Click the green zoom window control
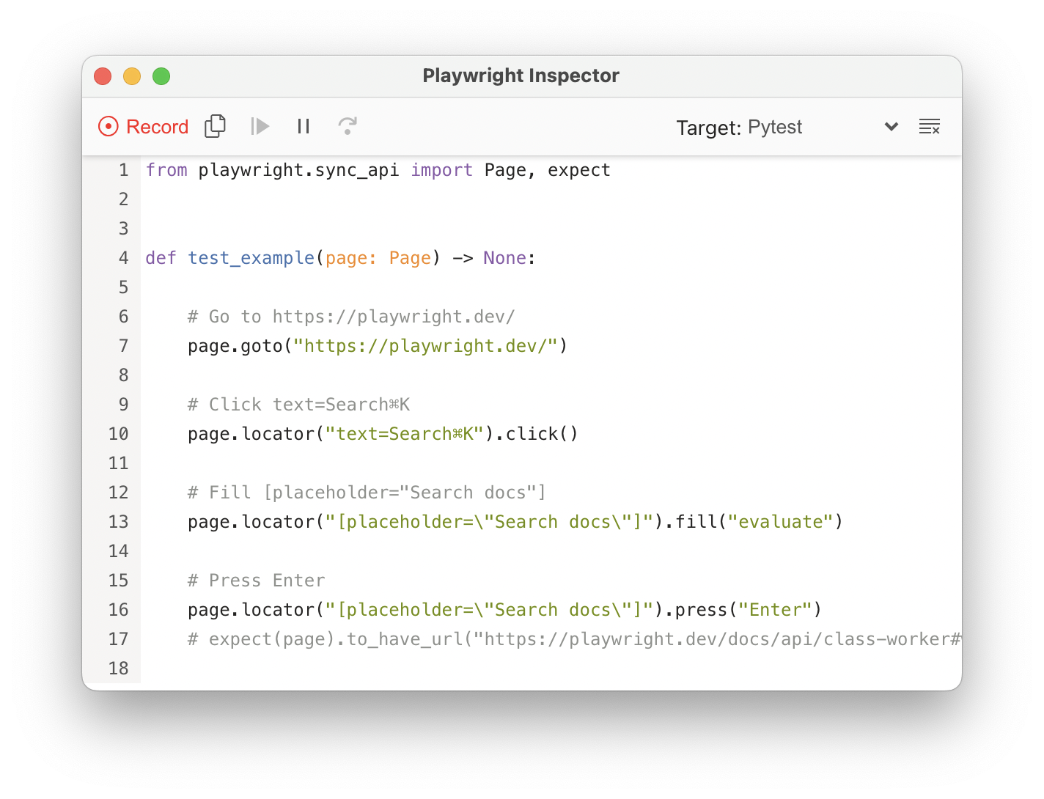The width and height of the screenshot is (1044, 799). pyautogui.click(x=161, y=76)
